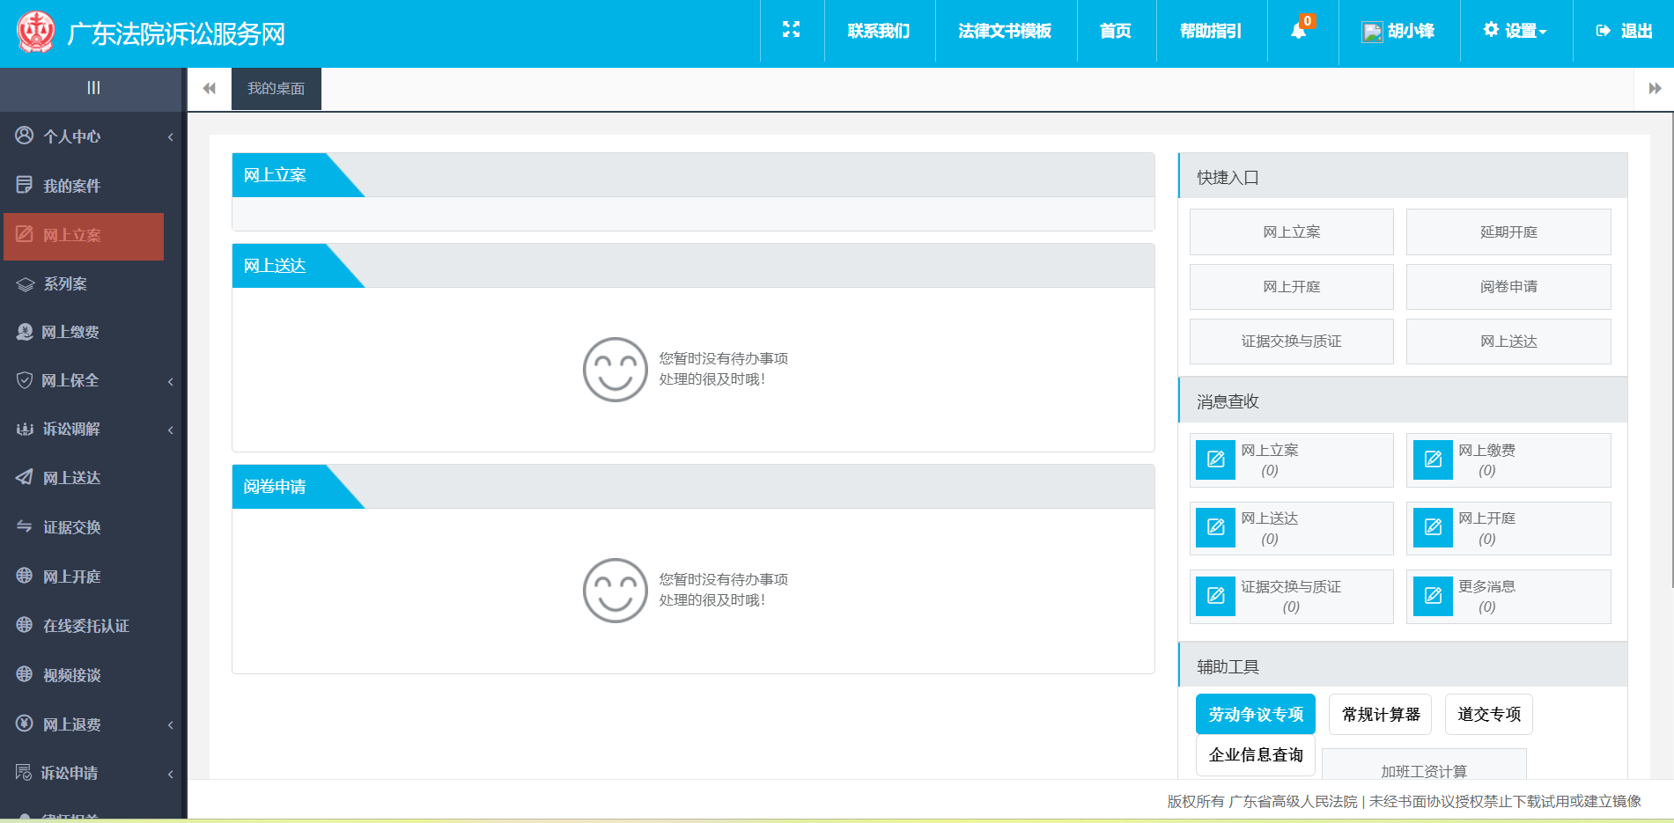Expand the 诉讼申请 submenu chevron
This screenshot has height=823, width=1674.
(170, 774)
